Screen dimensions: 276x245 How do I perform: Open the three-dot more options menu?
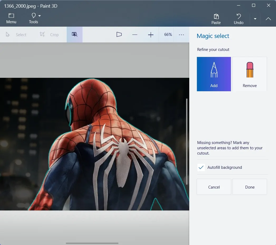181,35
